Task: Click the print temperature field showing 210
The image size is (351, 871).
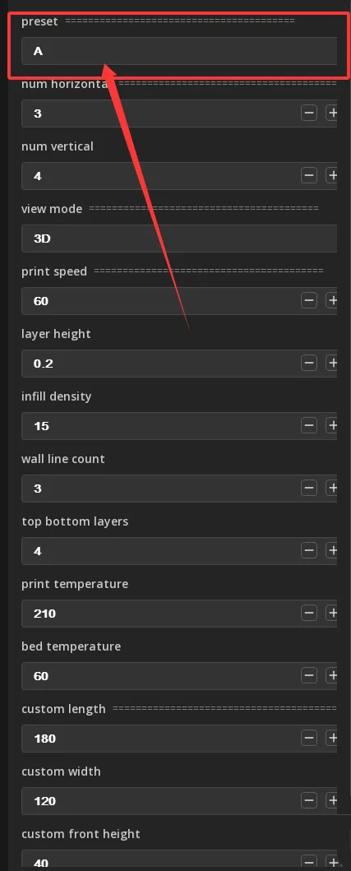Action: point(160,614)
